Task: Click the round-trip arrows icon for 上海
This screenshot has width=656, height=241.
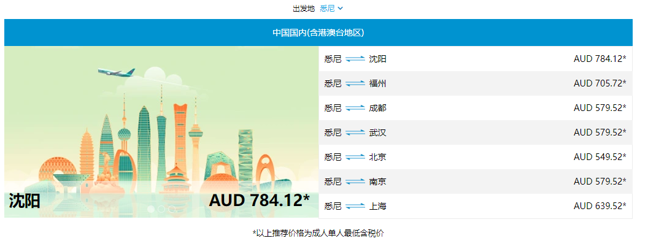Action: pos(355,206)
